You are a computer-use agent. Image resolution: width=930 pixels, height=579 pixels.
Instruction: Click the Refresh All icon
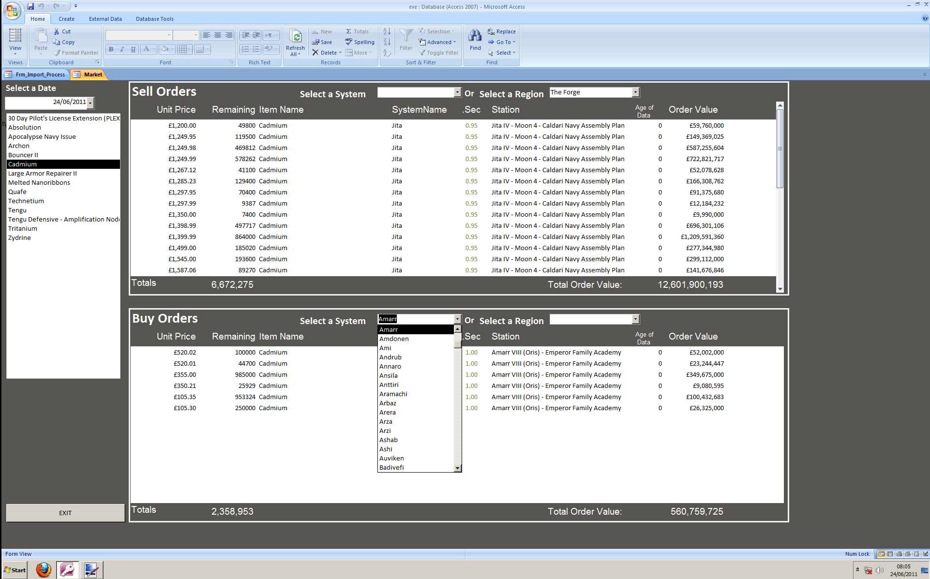295,36
